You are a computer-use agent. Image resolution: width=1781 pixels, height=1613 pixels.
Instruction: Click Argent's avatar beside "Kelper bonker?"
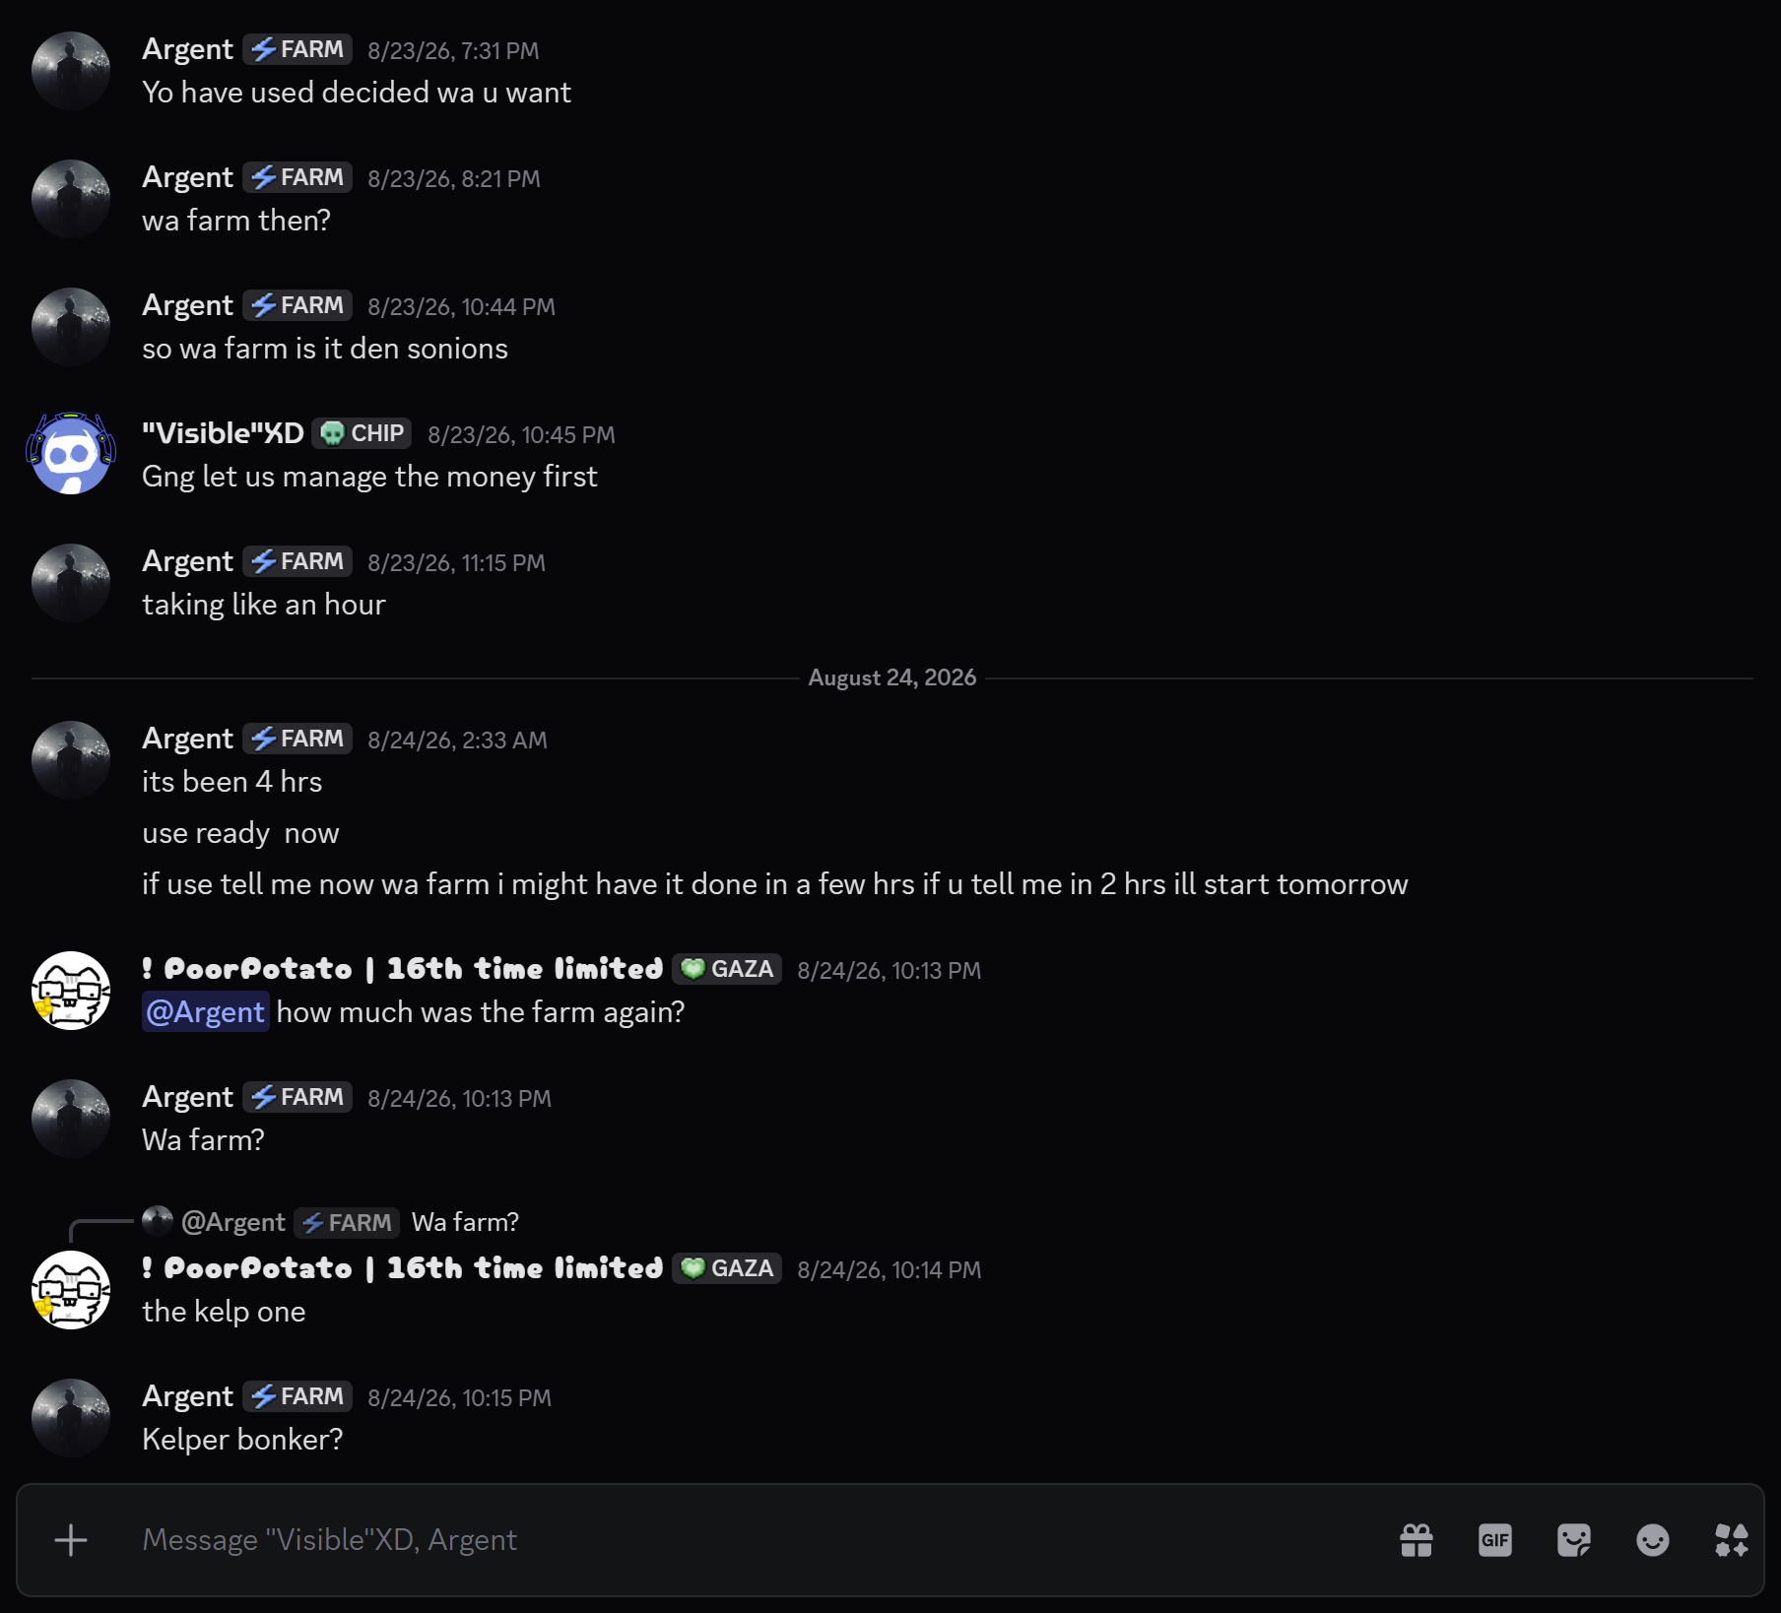(71, 1418)
